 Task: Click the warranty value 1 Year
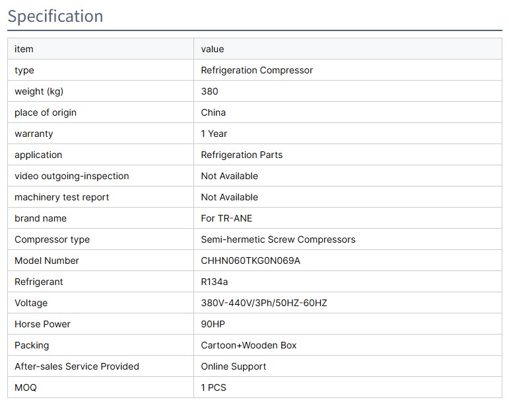pyautogui.click(x=214, y=134)
